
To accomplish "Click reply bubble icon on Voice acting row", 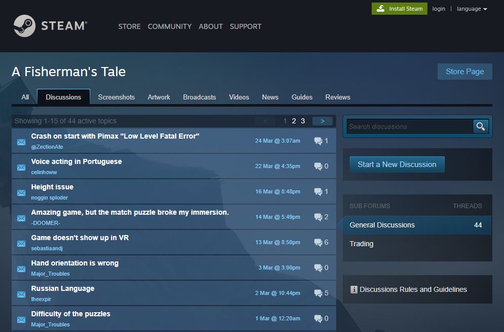I will [x=318, y=167].
